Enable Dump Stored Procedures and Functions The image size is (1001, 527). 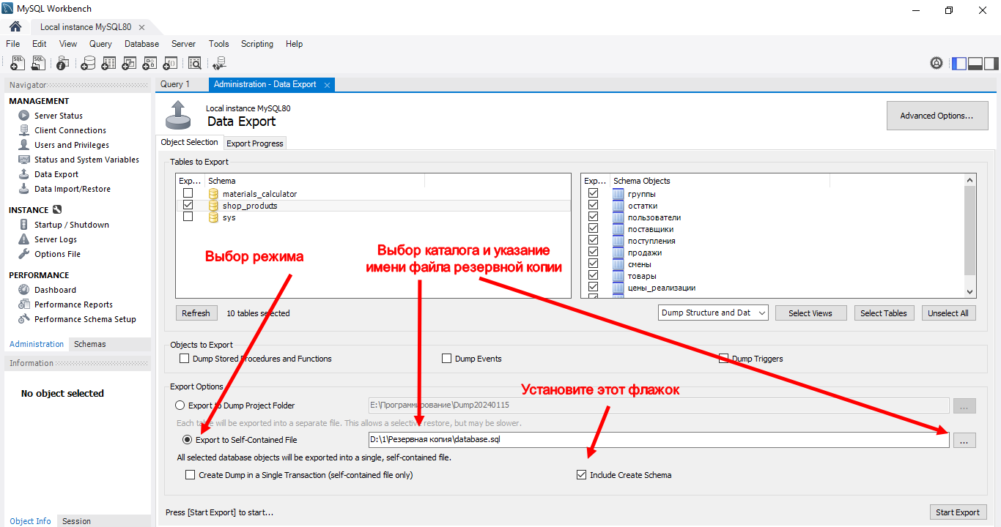click(x=184, y=359)
